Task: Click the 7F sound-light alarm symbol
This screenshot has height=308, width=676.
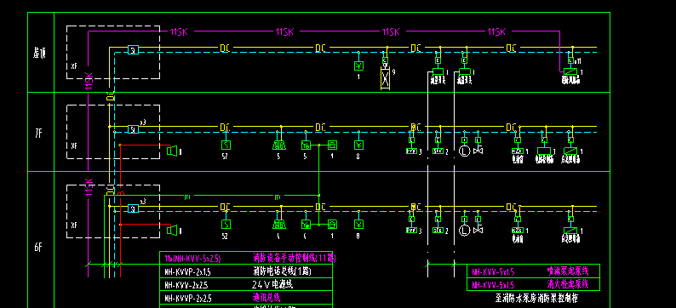Action: tap(279, 145)
